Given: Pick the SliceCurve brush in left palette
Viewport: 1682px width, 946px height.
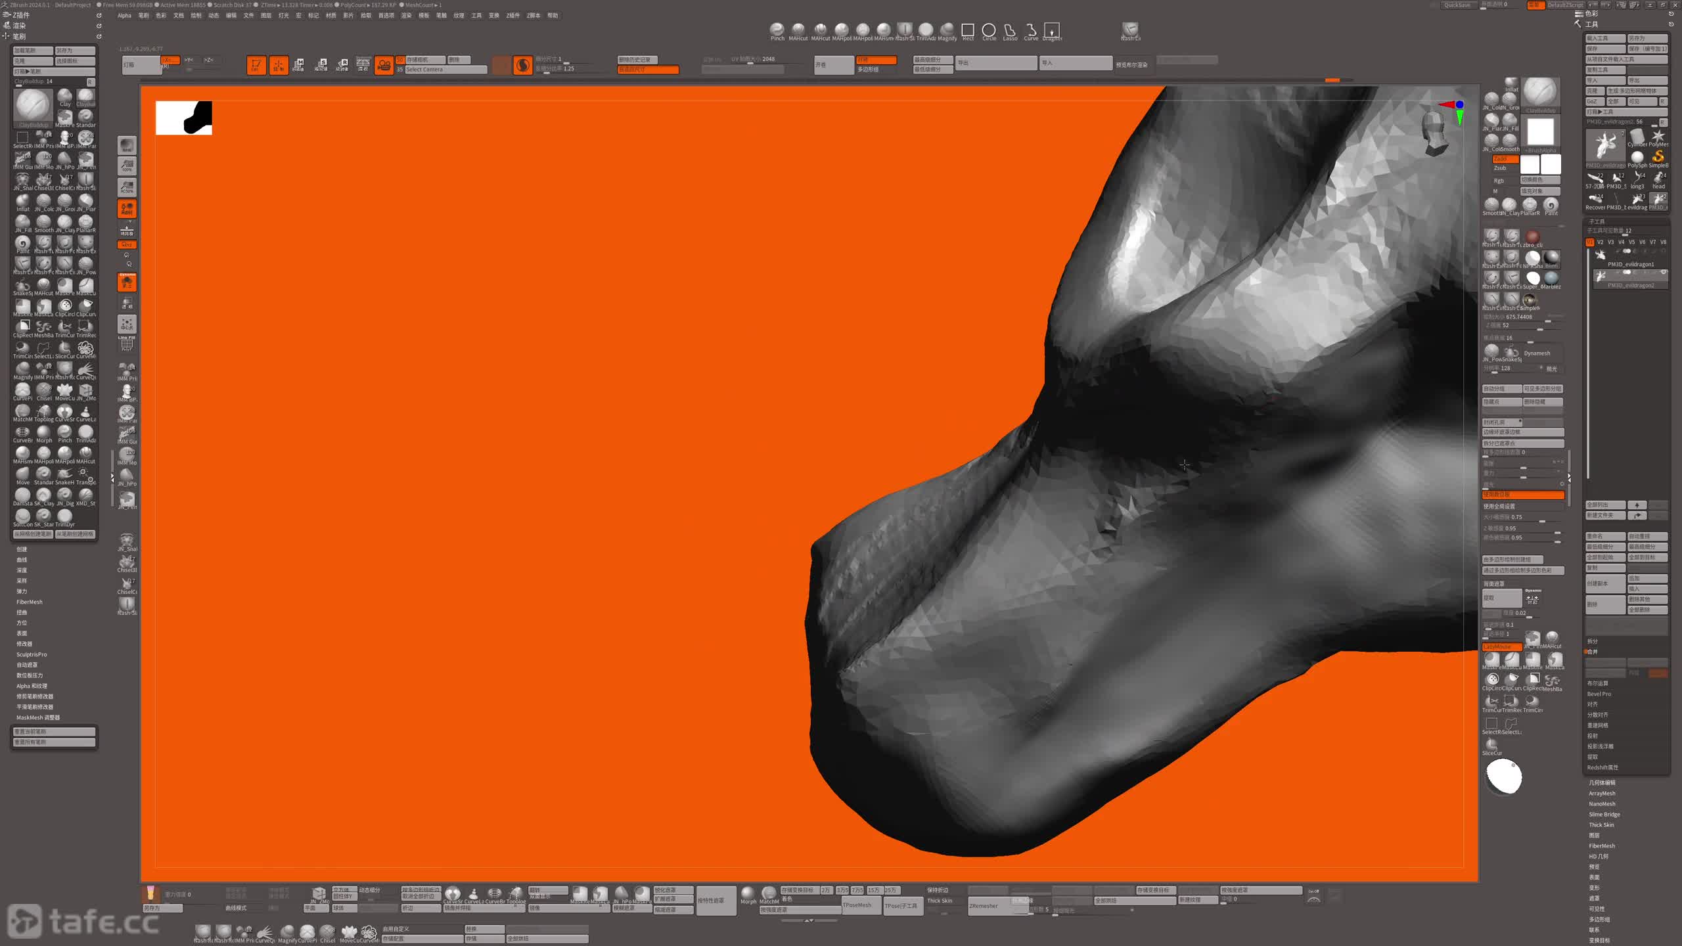Looking at the screenshot, I should 65,350.
